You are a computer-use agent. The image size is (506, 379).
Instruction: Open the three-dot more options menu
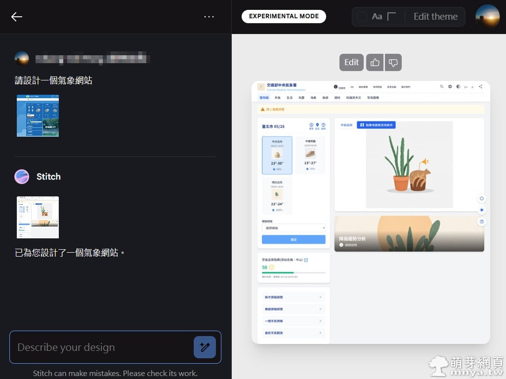pos(209,17)
